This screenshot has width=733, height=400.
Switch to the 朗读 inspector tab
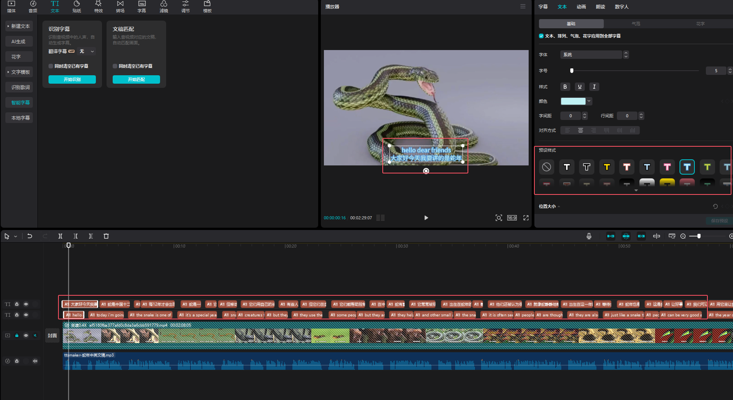click(600, 6)
